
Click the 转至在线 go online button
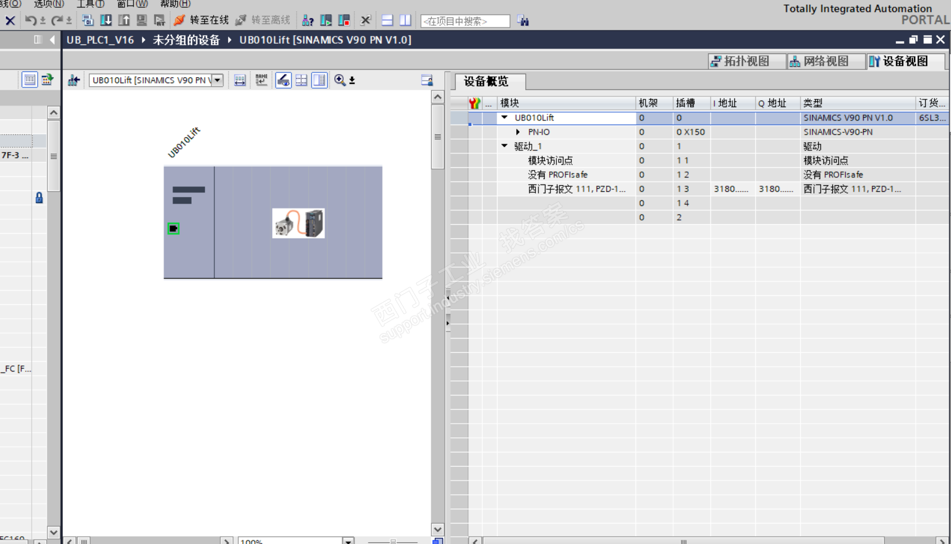(x=202, y=20)
